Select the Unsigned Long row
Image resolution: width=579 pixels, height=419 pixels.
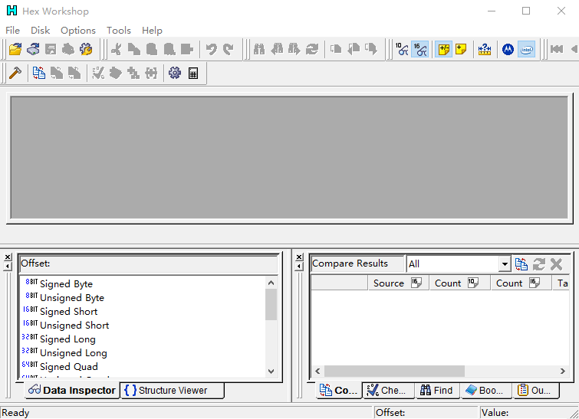coord(143,353)
